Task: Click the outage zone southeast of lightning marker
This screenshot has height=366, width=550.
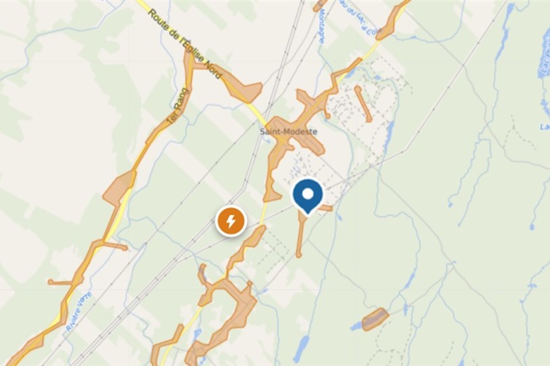Action: [x=247, y=247]
